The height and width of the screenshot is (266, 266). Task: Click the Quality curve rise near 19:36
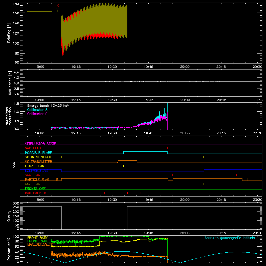point(127,218)
